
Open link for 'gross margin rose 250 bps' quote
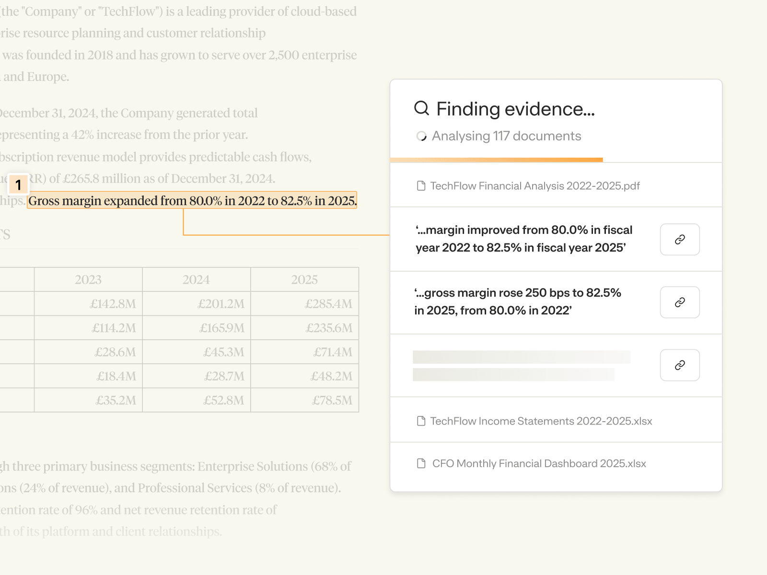coord(680,302)
